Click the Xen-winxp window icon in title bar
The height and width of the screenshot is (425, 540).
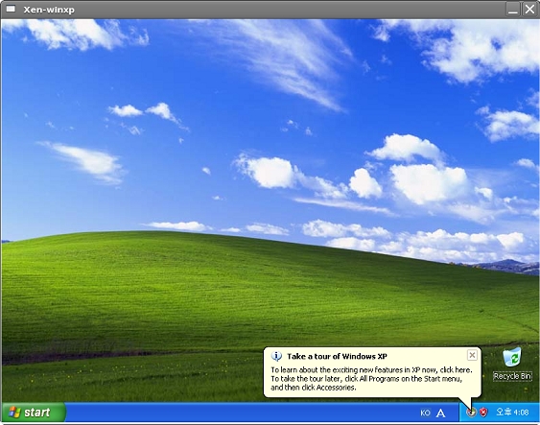[x=11, y=9]
